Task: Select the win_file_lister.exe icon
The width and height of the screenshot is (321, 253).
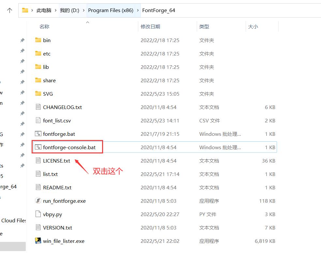Action: pyautogui.click(x=38, y=241)
